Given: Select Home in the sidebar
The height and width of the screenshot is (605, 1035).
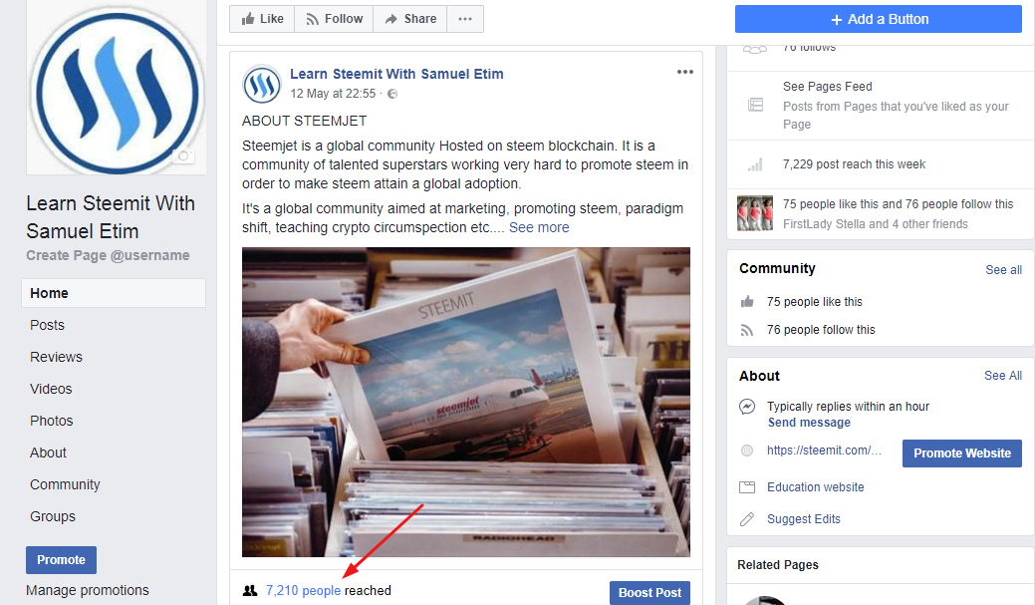Looking at the screenshot, I should (114, 293).
